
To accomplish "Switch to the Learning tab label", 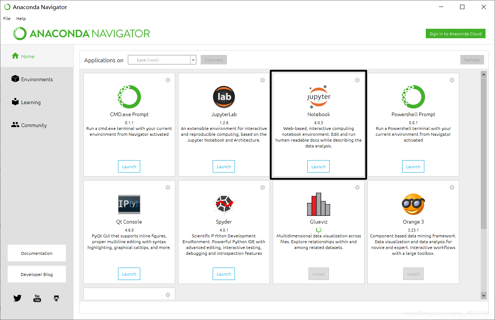I will [x=31, y=102].
